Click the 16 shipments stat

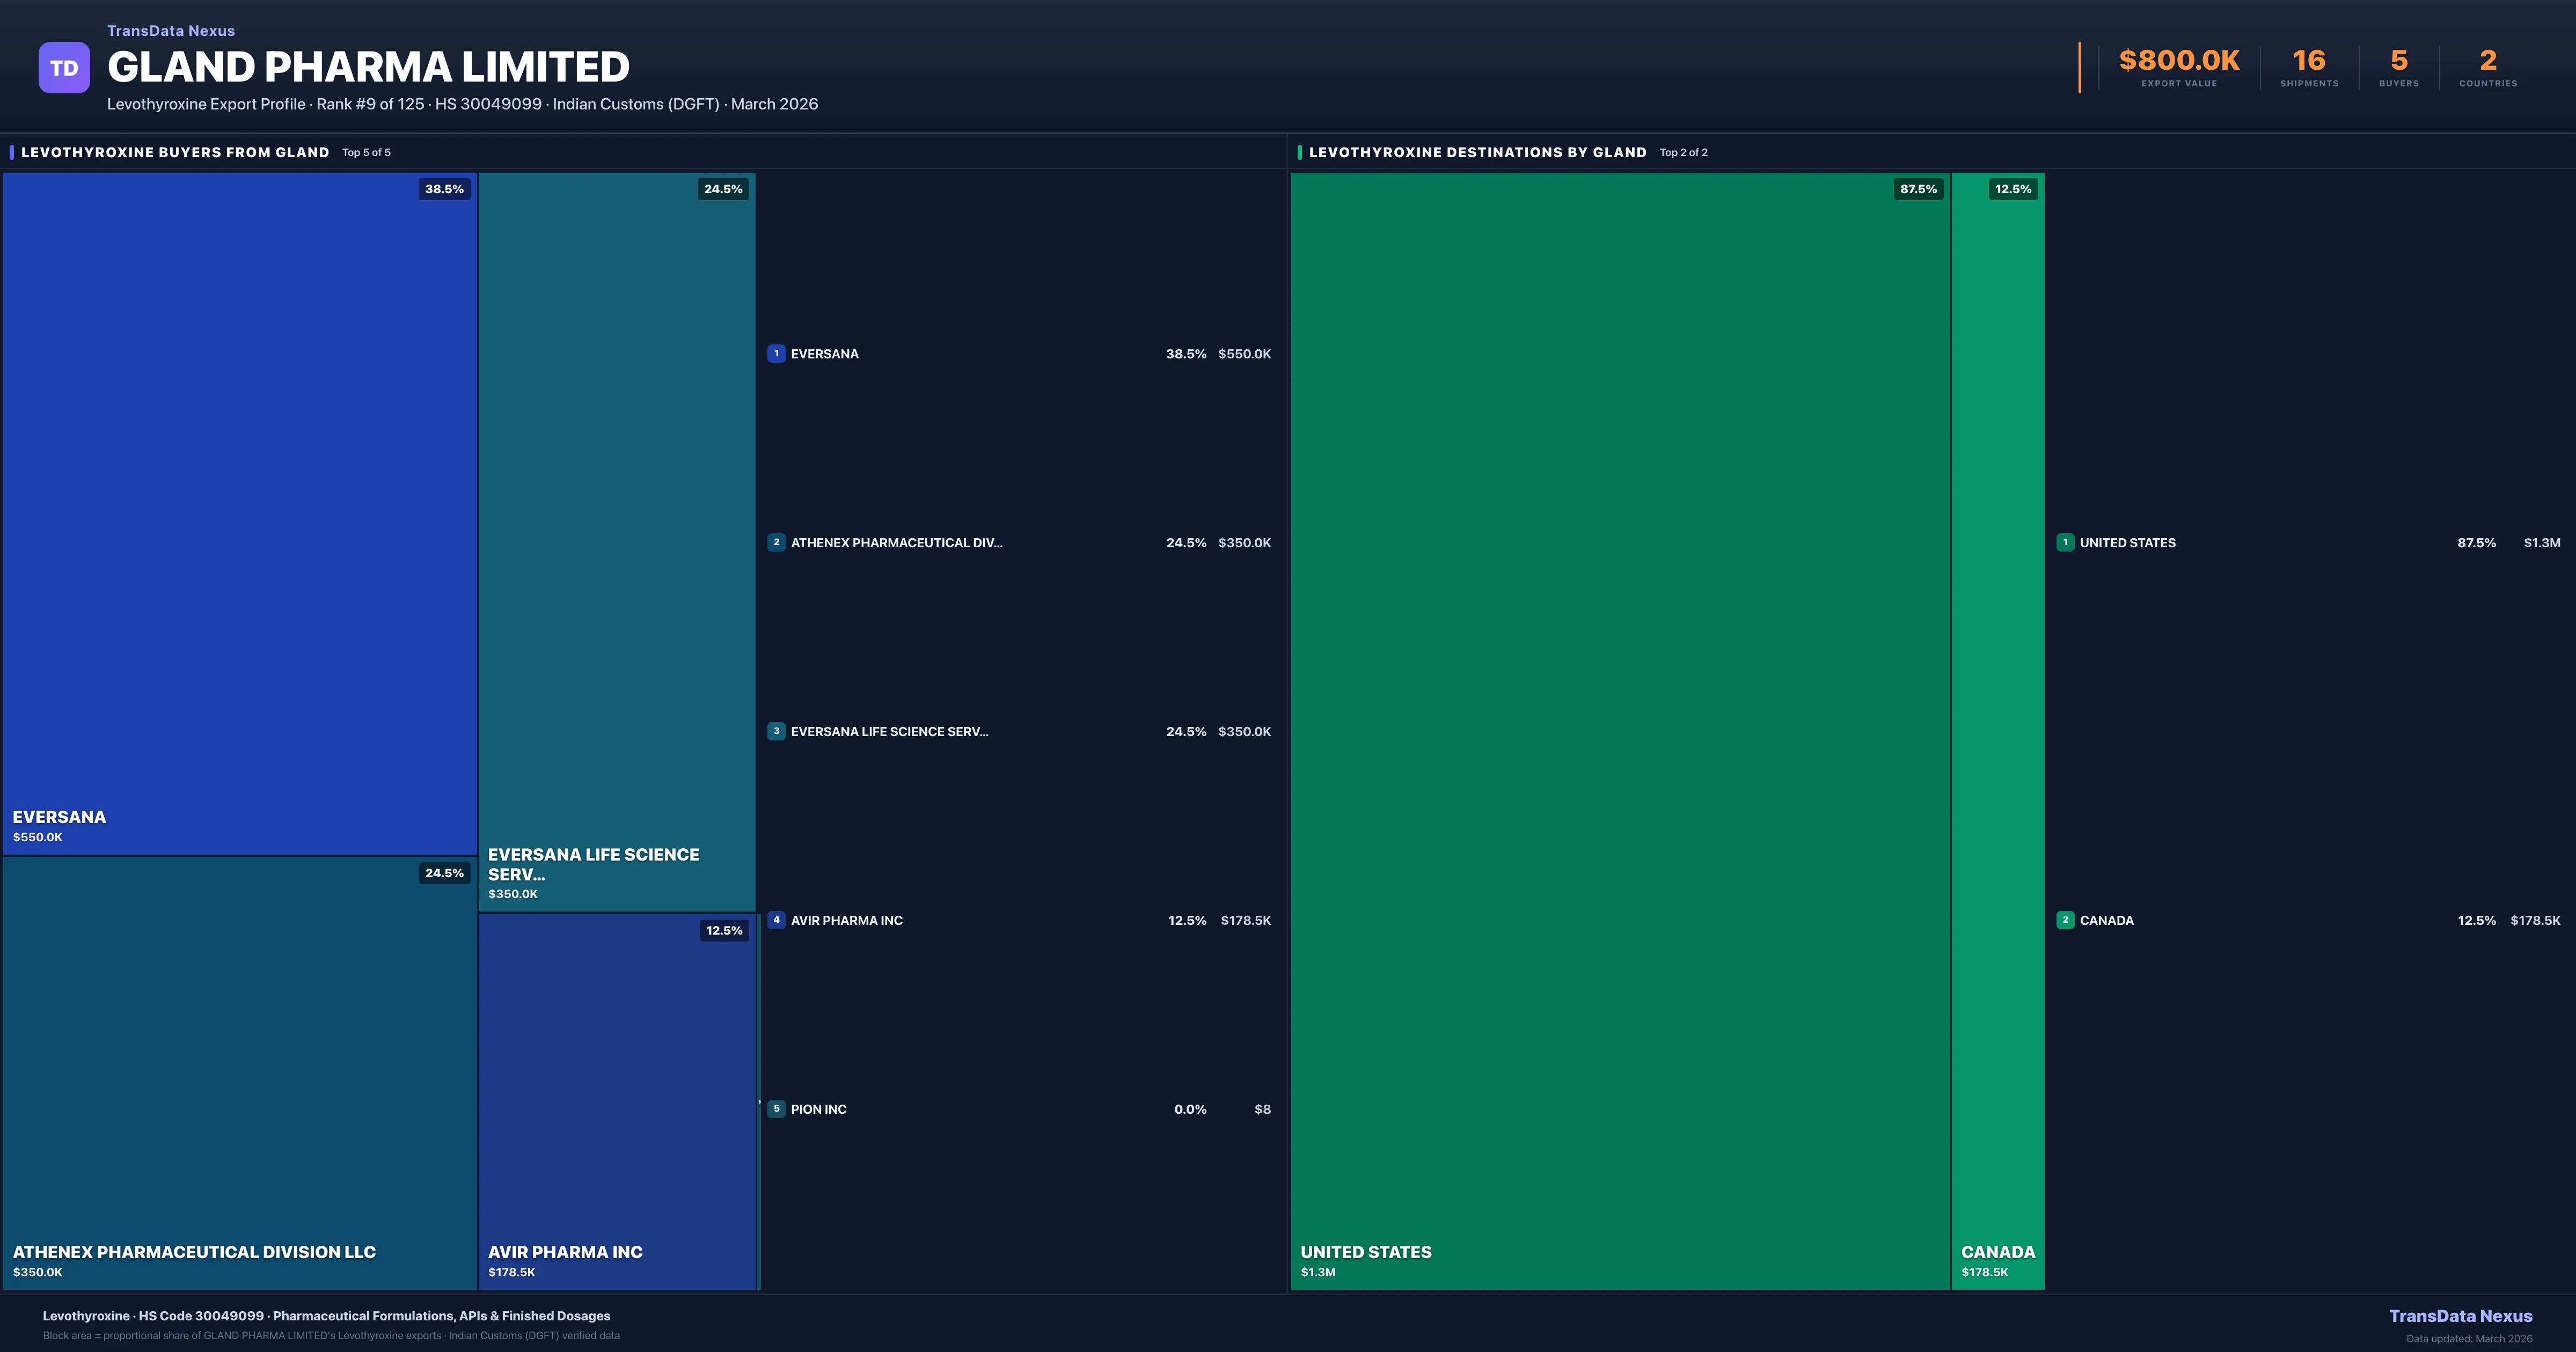point(2309,61)
